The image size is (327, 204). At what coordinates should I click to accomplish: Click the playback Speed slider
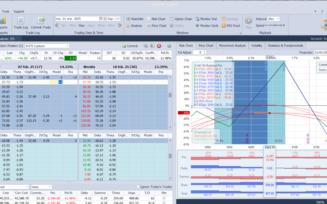pyautogui.click(x=275, y=25)
